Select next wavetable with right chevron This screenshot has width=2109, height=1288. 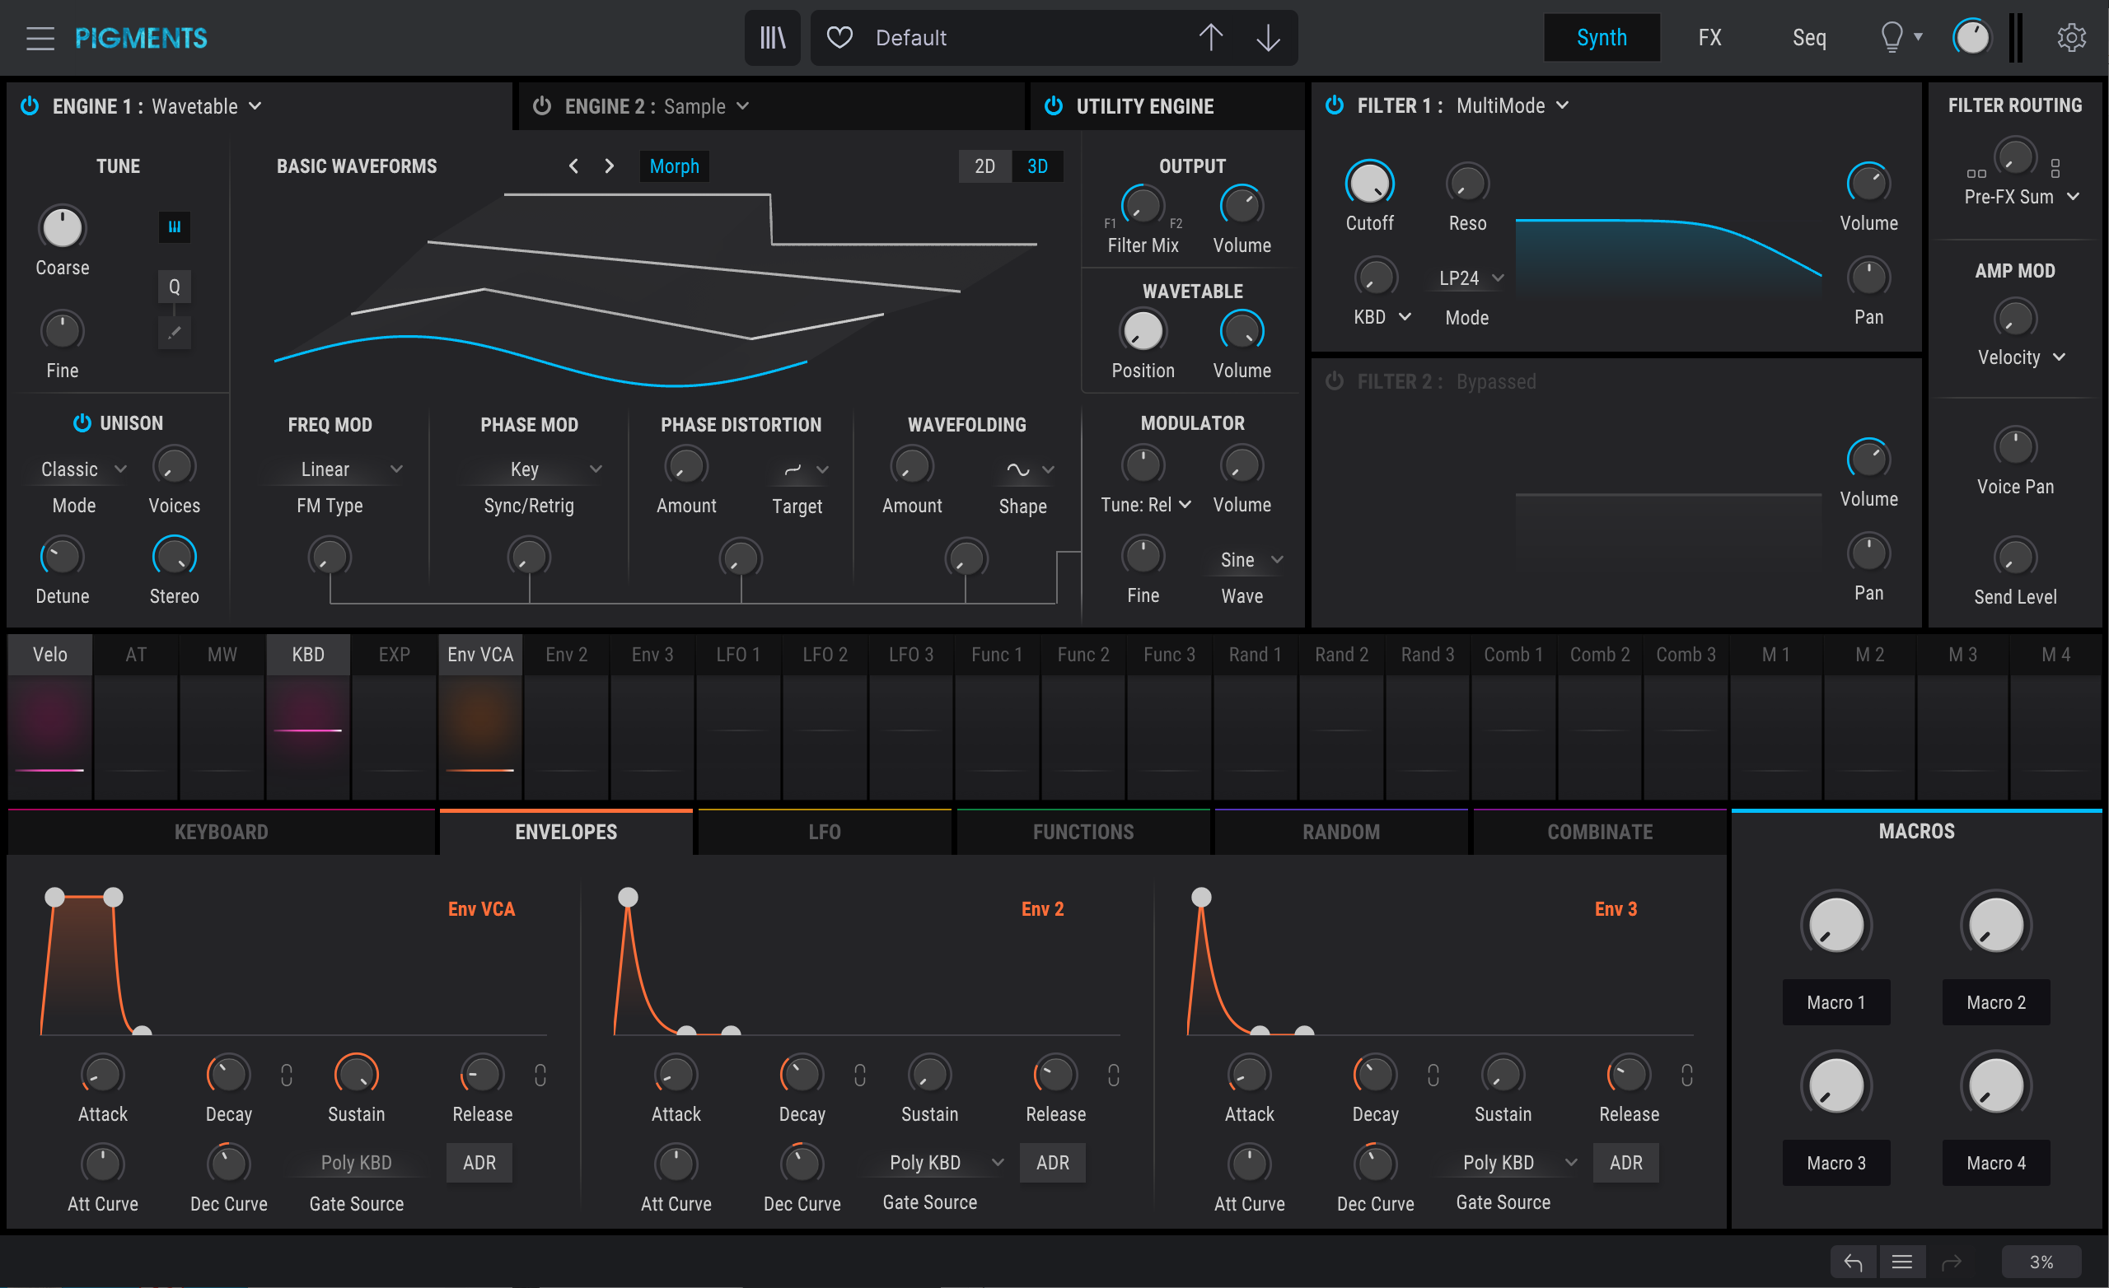(x=610, y=166)
